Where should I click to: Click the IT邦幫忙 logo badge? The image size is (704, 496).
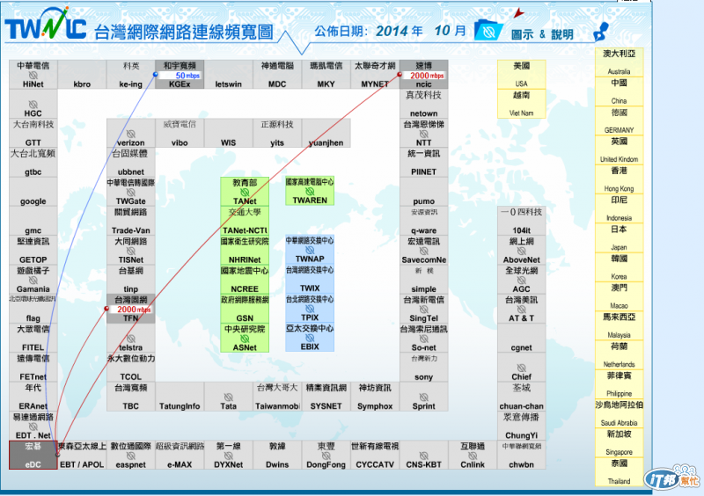pyautogui.click(x=672, y=478)
